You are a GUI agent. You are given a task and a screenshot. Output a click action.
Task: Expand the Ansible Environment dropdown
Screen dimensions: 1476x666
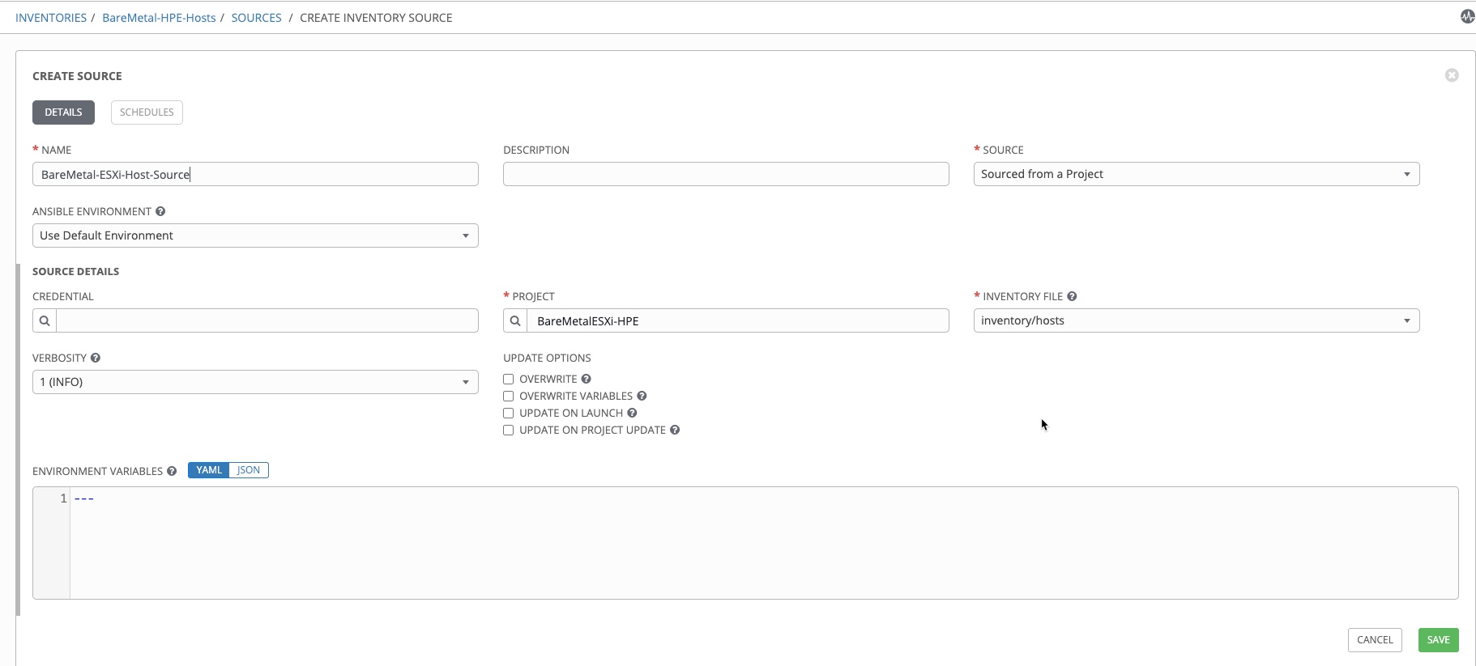[x=255, y=235]
